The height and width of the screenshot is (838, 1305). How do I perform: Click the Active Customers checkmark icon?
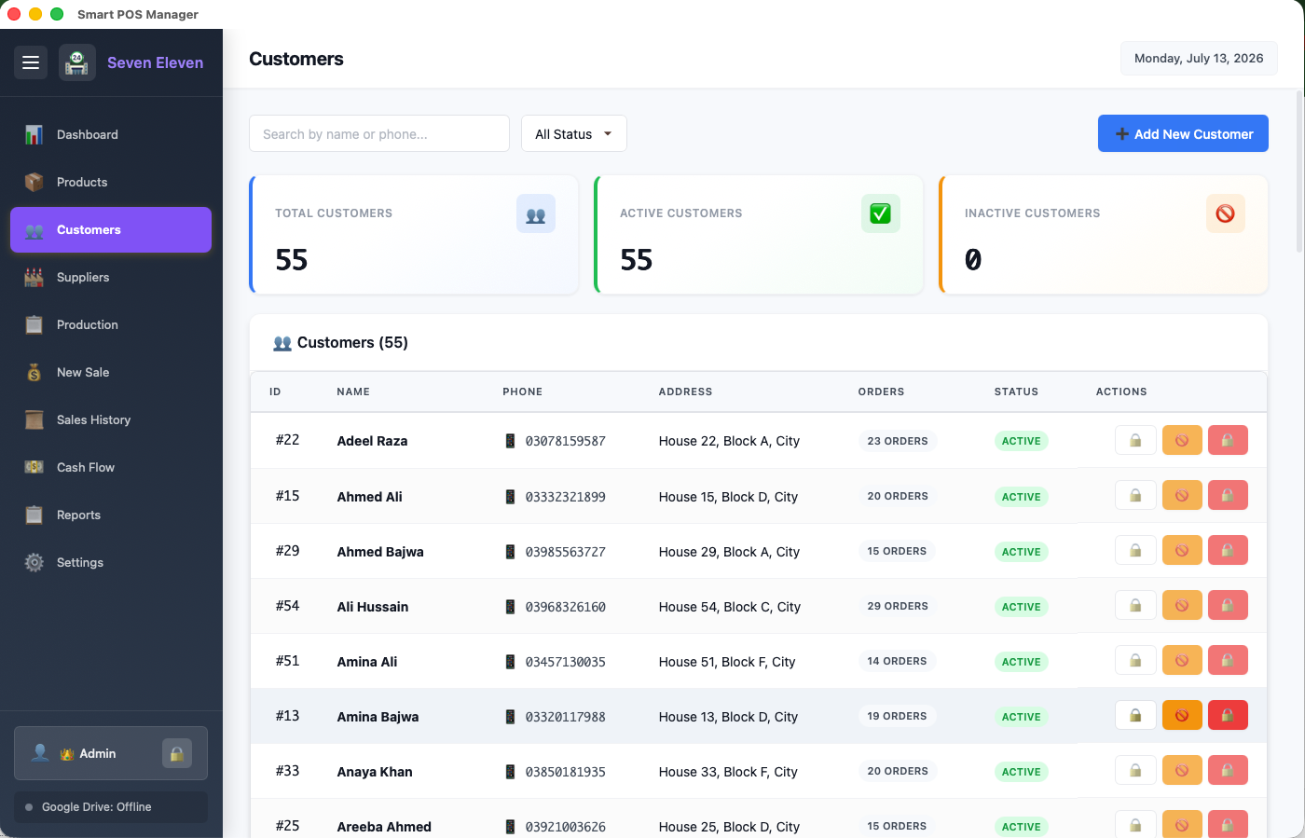click(x=881, y=213)
